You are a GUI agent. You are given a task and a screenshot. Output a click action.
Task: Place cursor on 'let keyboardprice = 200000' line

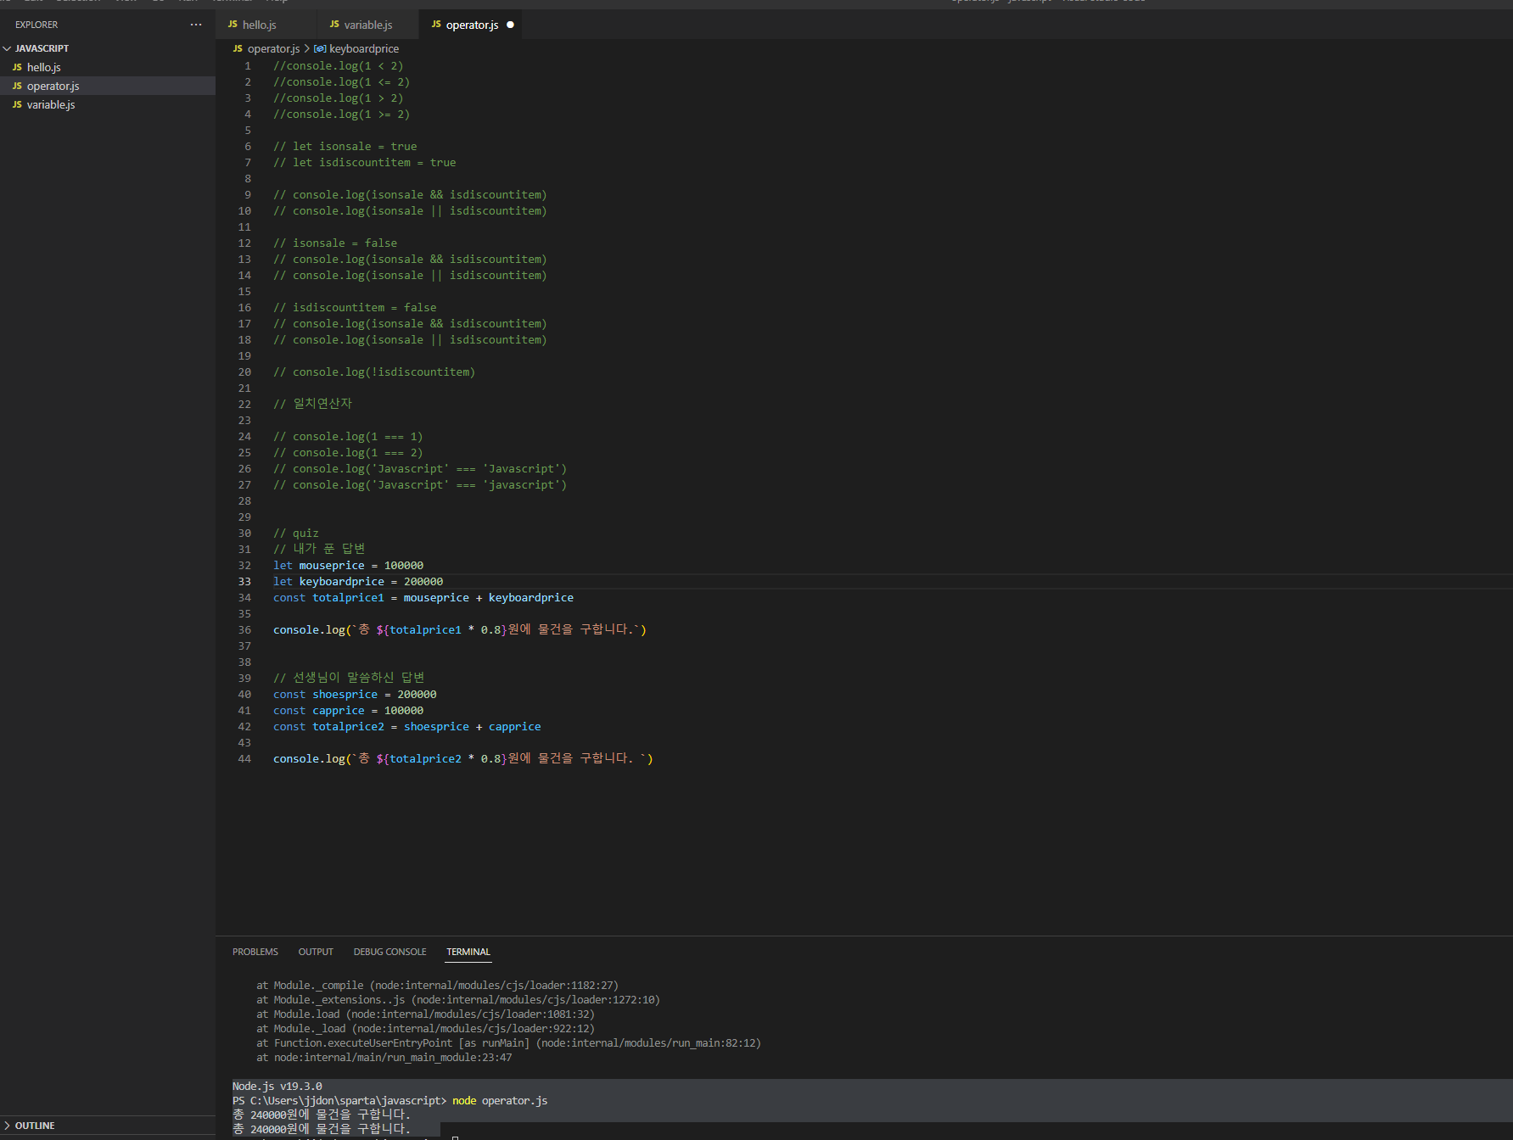(x=358, y=582)
